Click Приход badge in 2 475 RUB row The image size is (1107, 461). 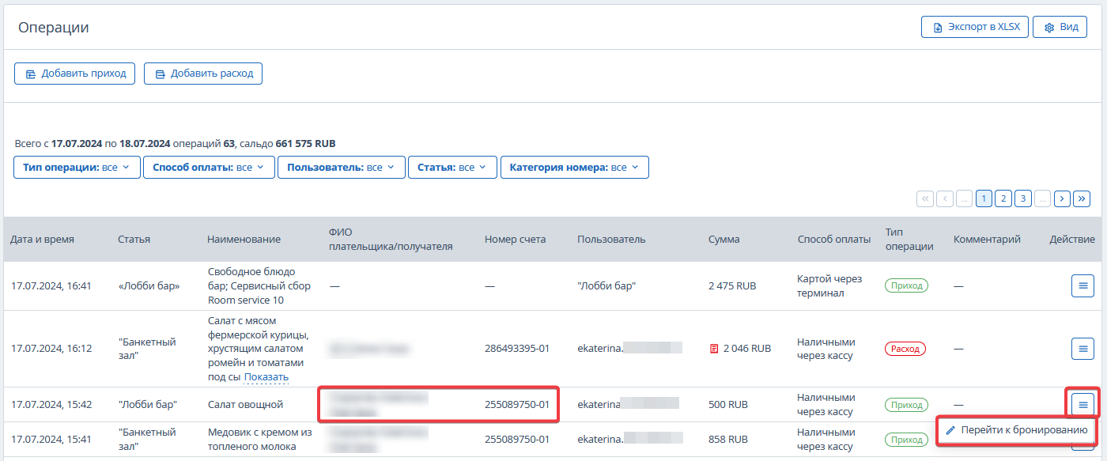point(906,285)
